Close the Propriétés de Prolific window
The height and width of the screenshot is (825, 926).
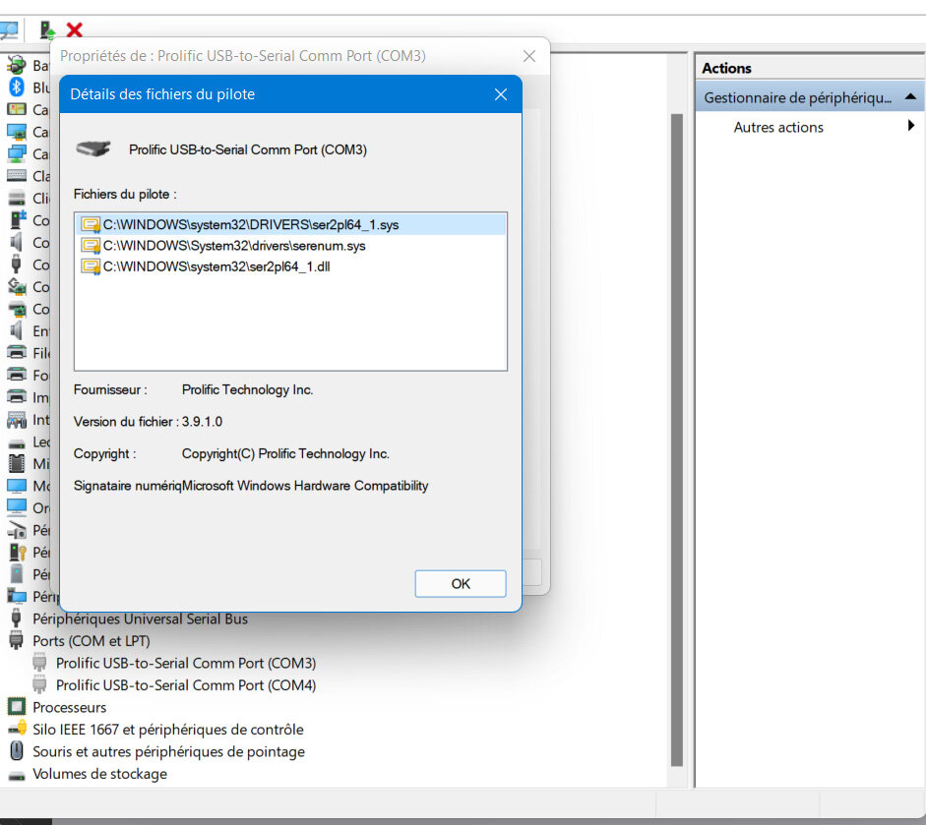point(529,56)
